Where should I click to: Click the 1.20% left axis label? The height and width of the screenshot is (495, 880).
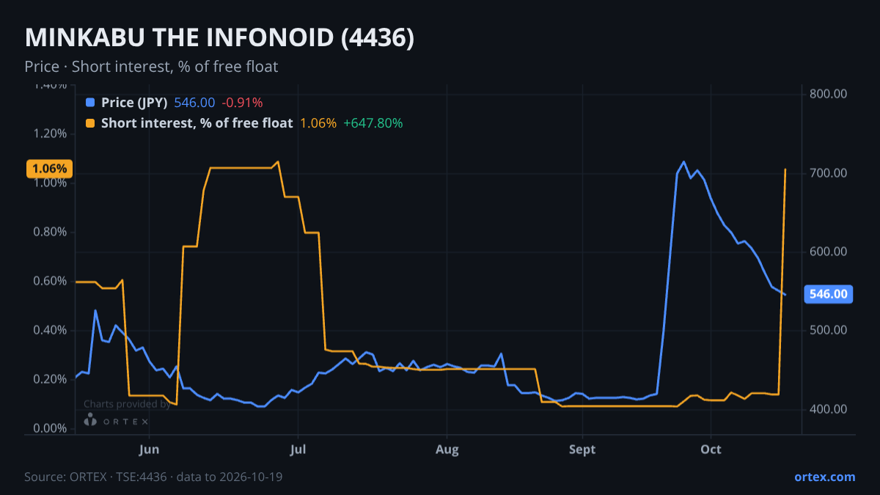50,133
